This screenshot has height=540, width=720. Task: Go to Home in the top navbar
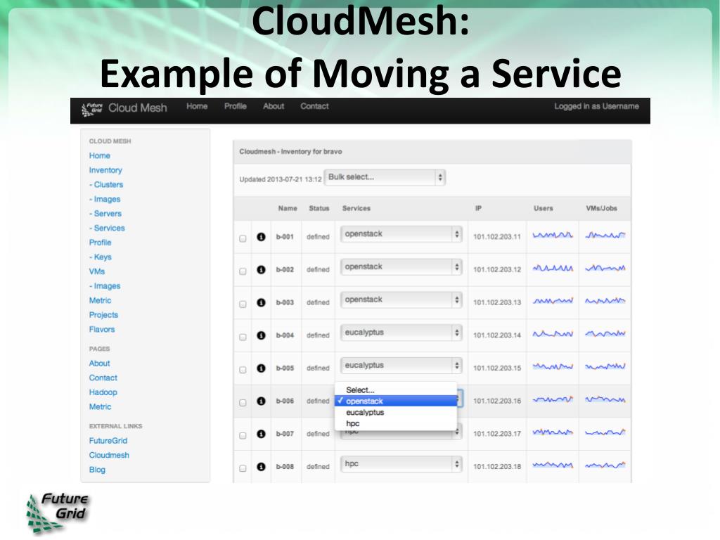[x=197, y=106]
